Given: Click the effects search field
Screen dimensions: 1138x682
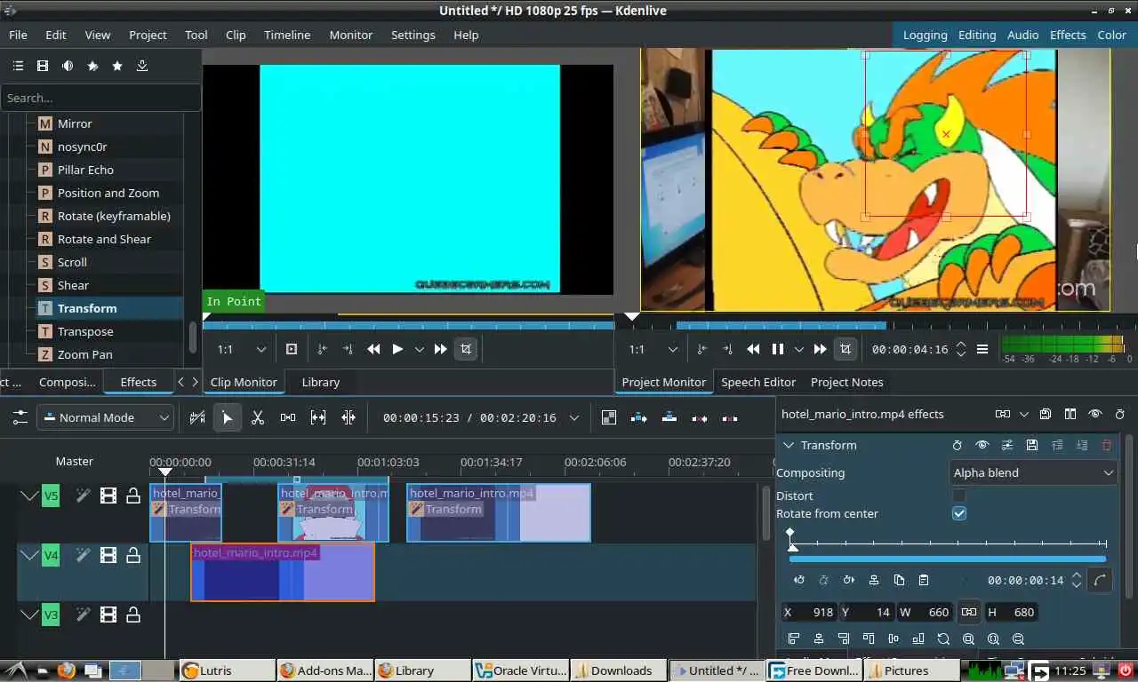Looking at the screenshot, I should [100, 98].
